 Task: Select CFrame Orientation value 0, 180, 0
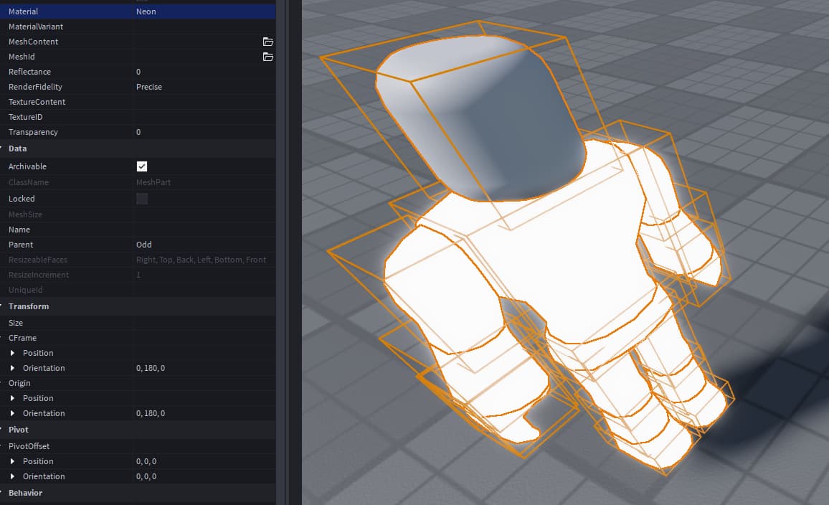[x=151, y=368]
